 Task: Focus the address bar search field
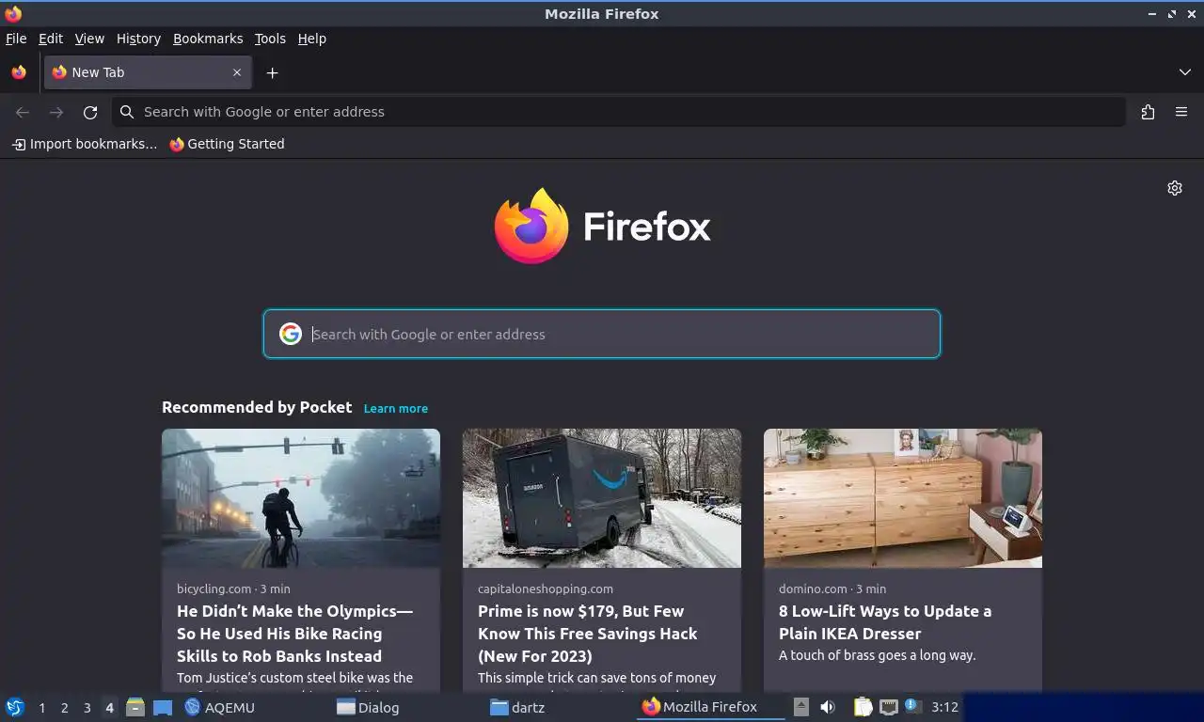(x=619, y=112)
